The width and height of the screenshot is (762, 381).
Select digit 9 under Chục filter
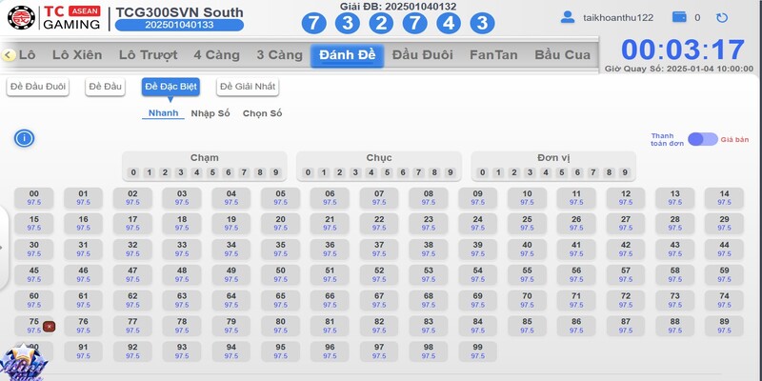tap(451, 172)
